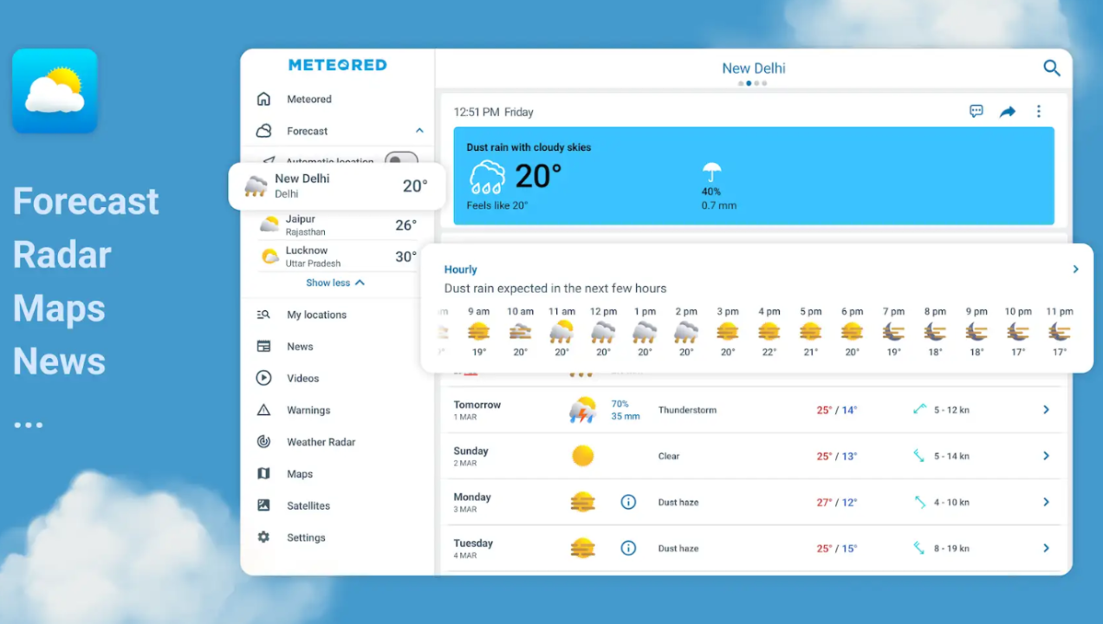
Task: Click the share arrow icon
Action: (x=1007, y=112)
